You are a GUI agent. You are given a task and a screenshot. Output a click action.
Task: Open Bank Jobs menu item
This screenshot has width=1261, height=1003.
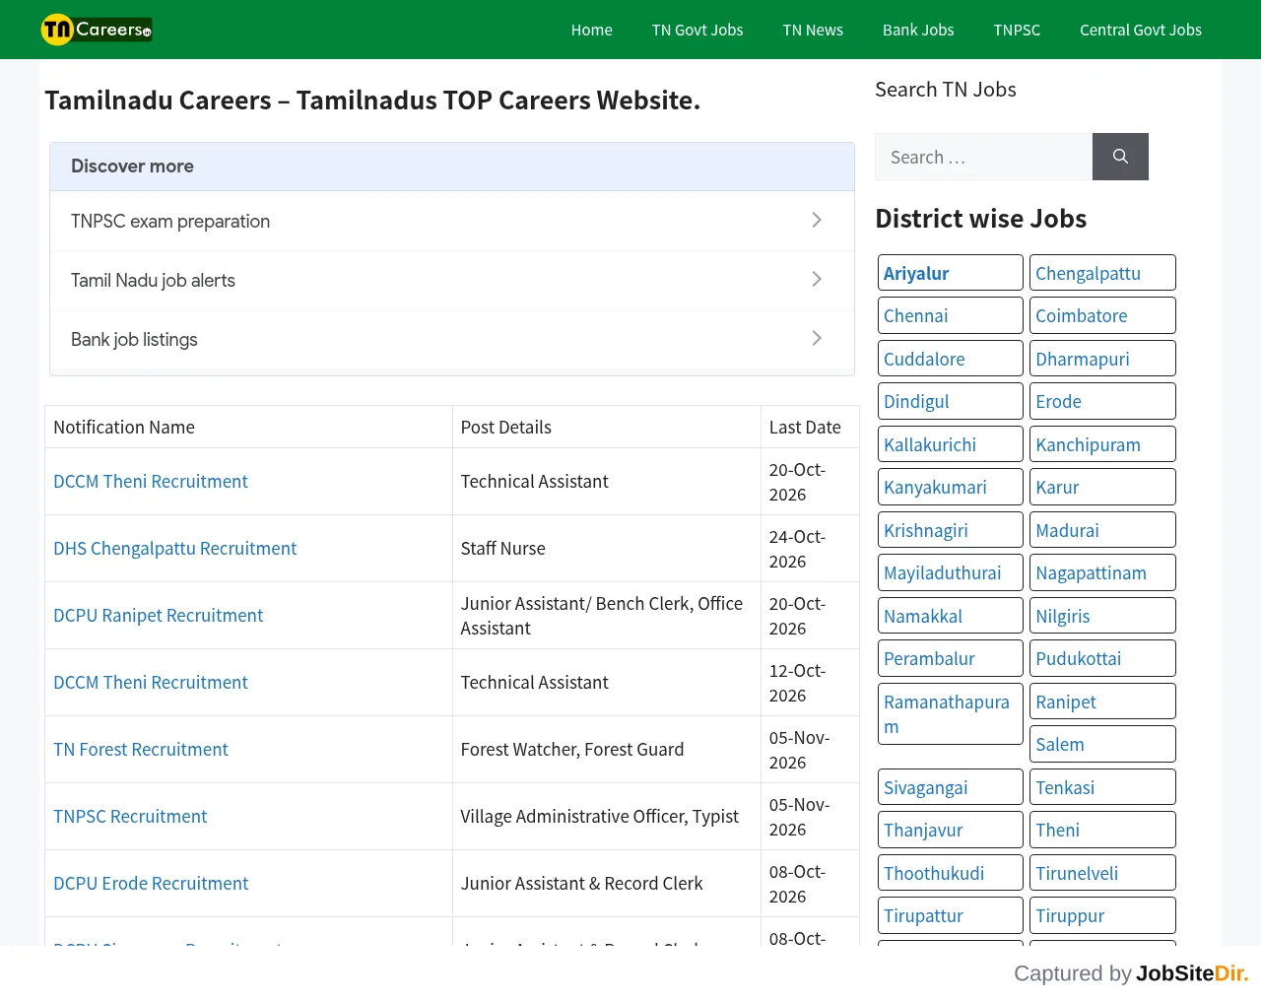click(x=918, y=30)
